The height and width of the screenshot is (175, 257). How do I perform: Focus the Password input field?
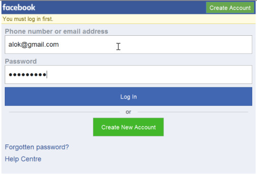point(128,74)
